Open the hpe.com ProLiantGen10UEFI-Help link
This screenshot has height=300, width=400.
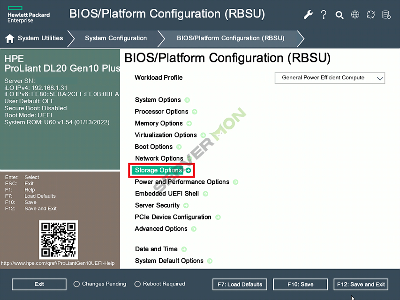tap(58, 263)
